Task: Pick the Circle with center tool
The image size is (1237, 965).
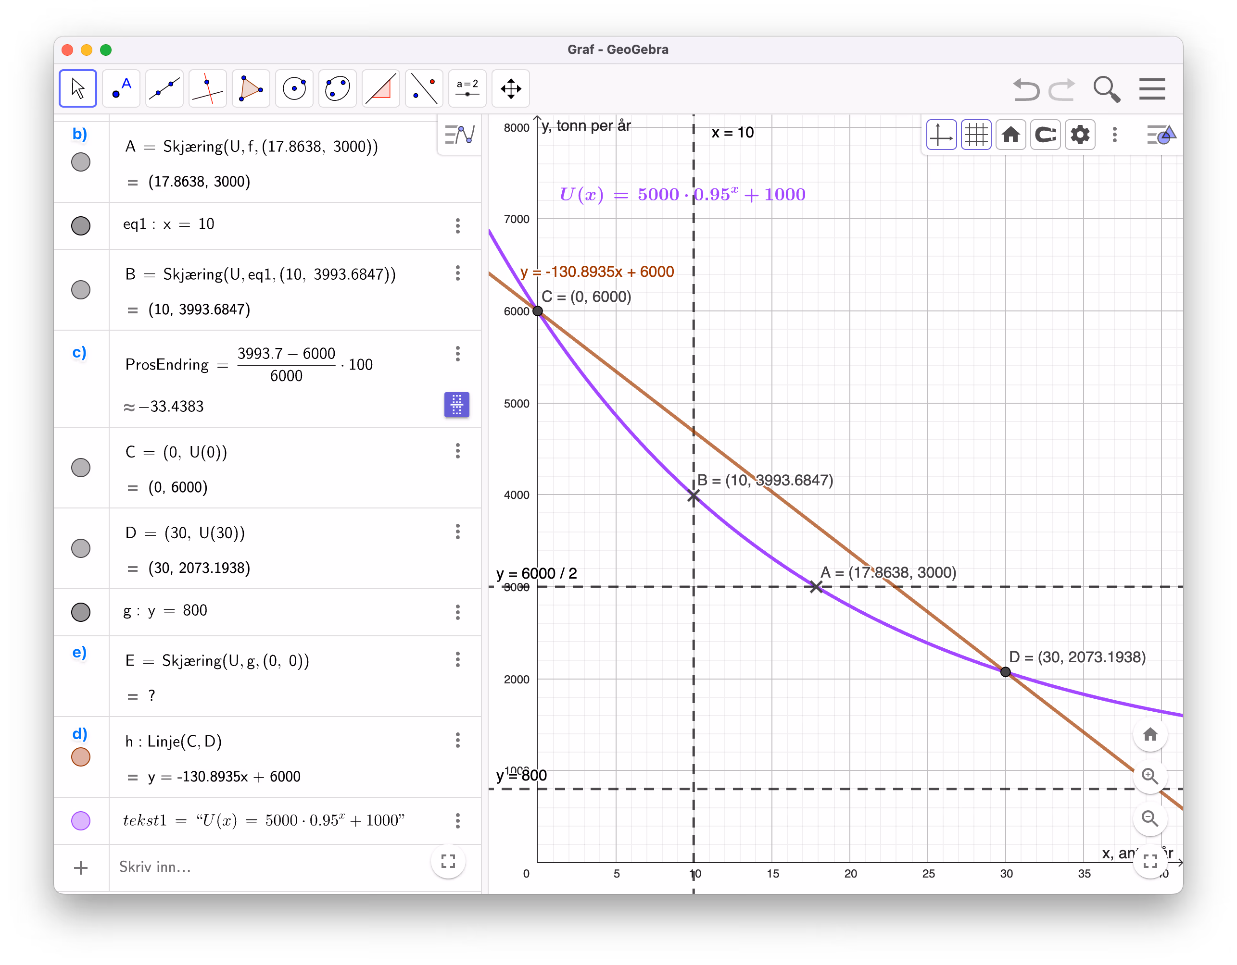Action: [x=294, y=89]
